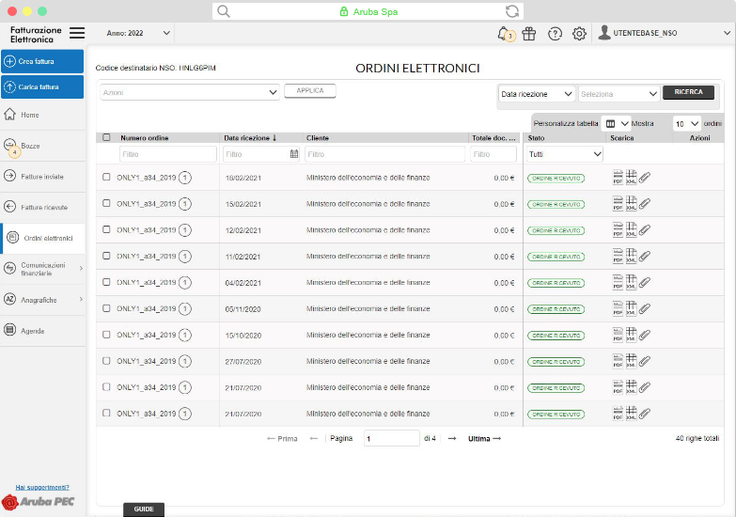The height and width of the screenshot is (517, 736).
Task: Click the Totale doc. filter field
Action: [493, 154]
